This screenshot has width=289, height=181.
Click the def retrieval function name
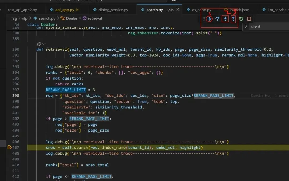[56, 49]
